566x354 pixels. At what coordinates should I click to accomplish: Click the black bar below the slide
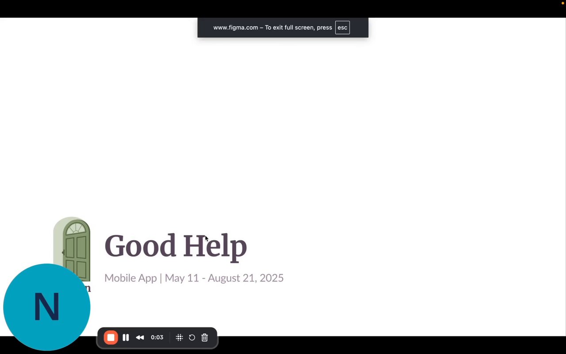pyautogui.click(x=389, y=345)
